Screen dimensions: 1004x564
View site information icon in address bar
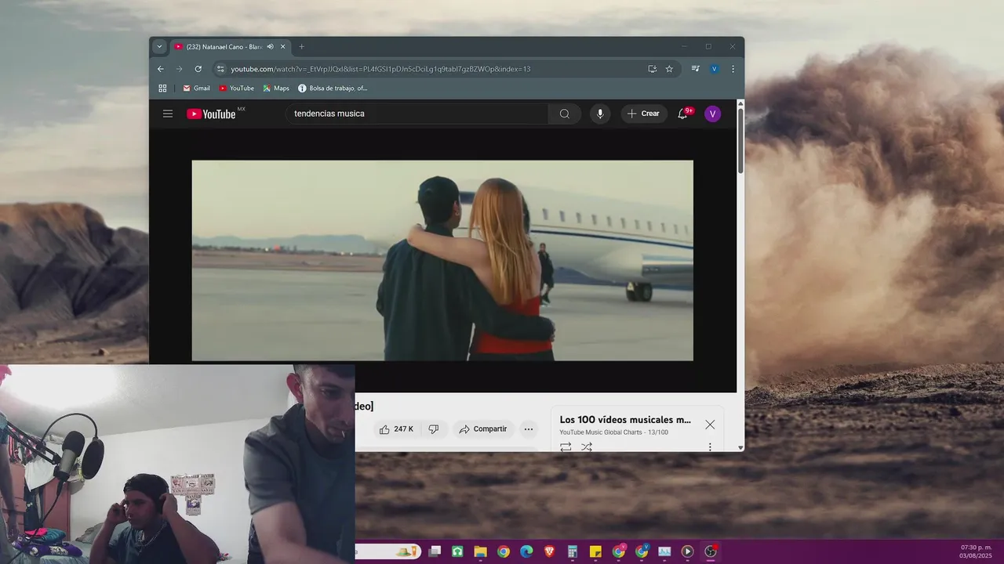pyautogui.click(x=220, y=69)
